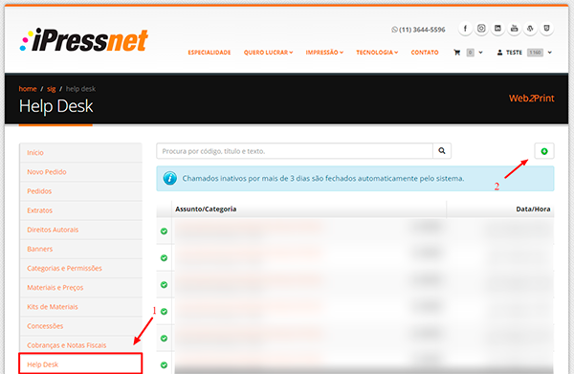Open the shopping cart icon
The height and width of the screenshot is (374, 574).
pyautogui.click(x=457, y=53)
